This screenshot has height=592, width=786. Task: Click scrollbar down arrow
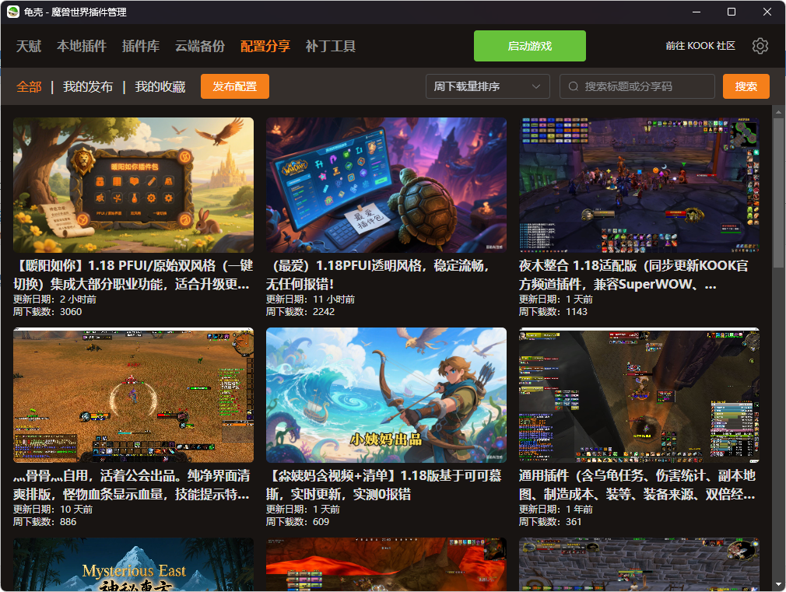pos(778,584)
